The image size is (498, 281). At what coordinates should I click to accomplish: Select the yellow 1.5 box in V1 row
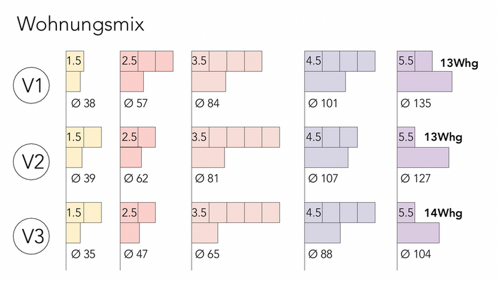pyautogui.click(x=75, y=61)
